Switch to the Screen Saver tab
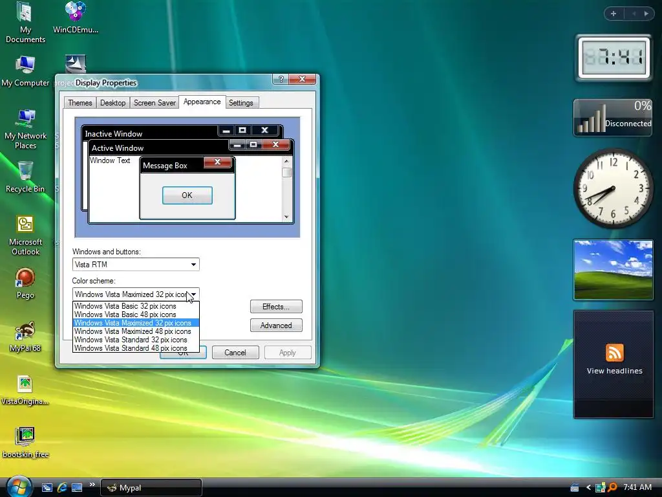This screenshot has height=497, width=662. click(x=155, y=103)
